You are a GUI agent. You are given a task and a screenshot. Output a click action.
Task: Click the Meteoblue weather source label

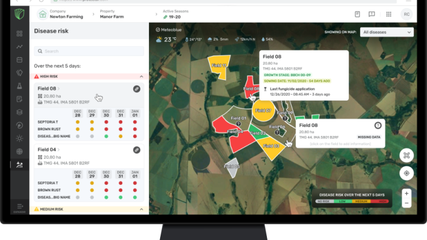tap(168, 29)
